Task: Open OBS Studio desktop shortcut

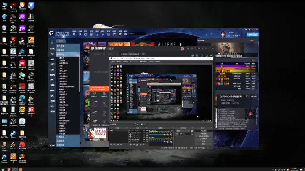Action: [13, 122]
